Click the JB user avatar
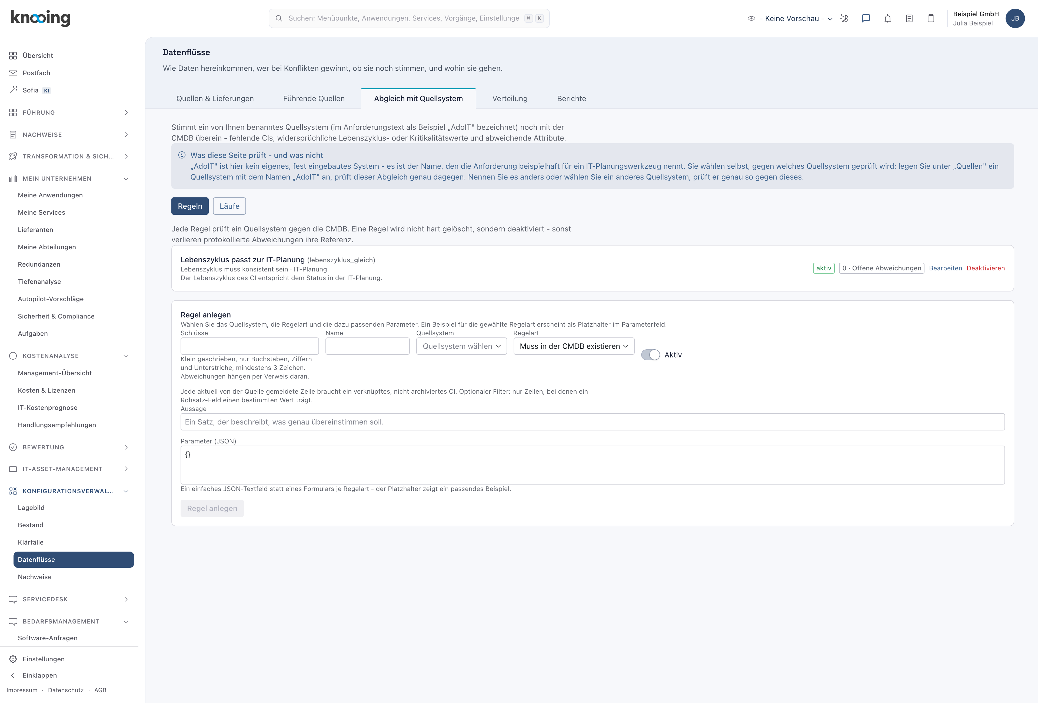 [1015, 18]
